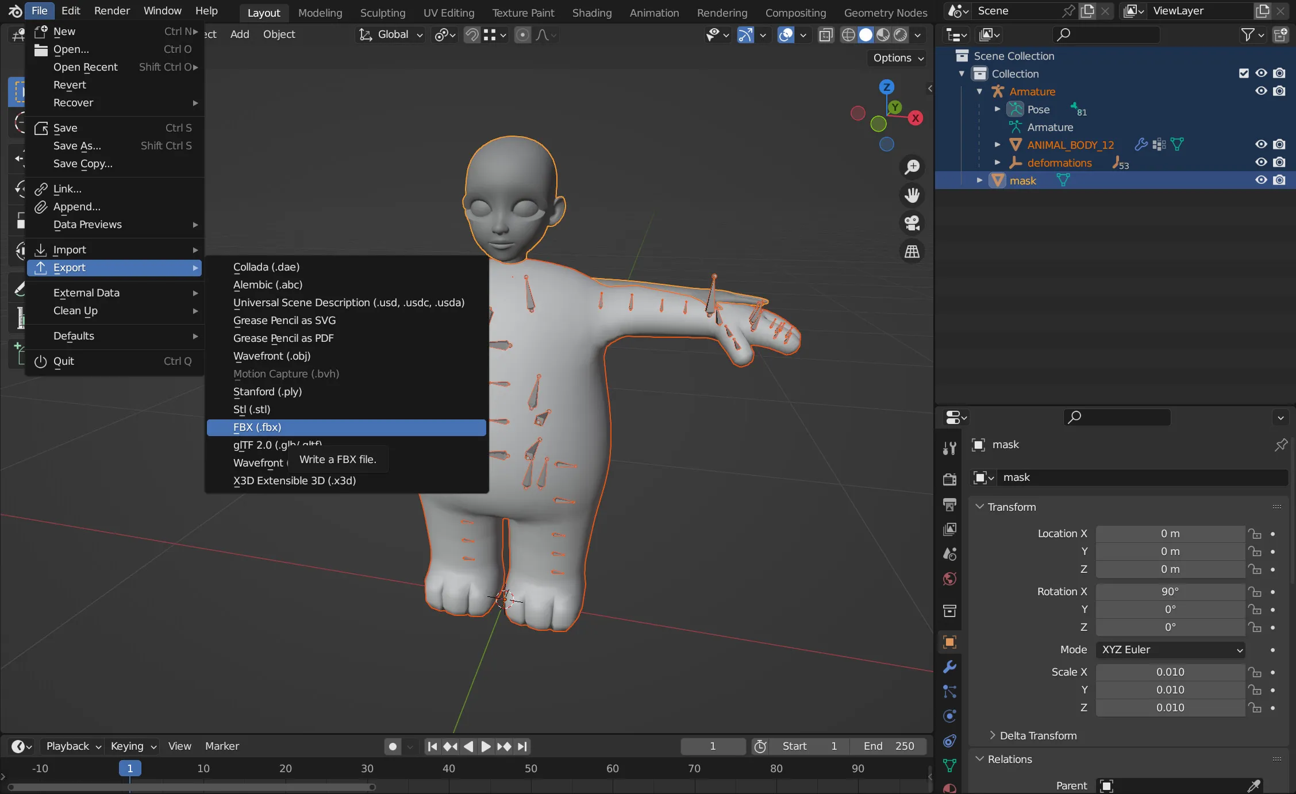Screen dimensions: 1296x794
Task: Toggle camera view icon
Action: (912, 223)
